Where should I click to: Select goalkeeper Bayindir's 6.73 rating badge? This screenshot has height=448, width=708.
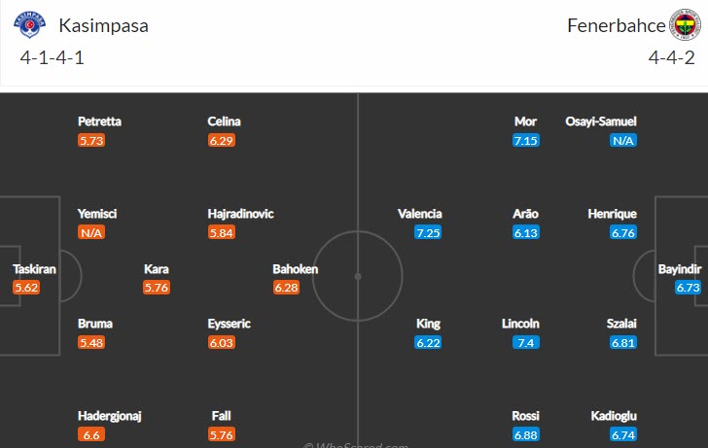689,288
